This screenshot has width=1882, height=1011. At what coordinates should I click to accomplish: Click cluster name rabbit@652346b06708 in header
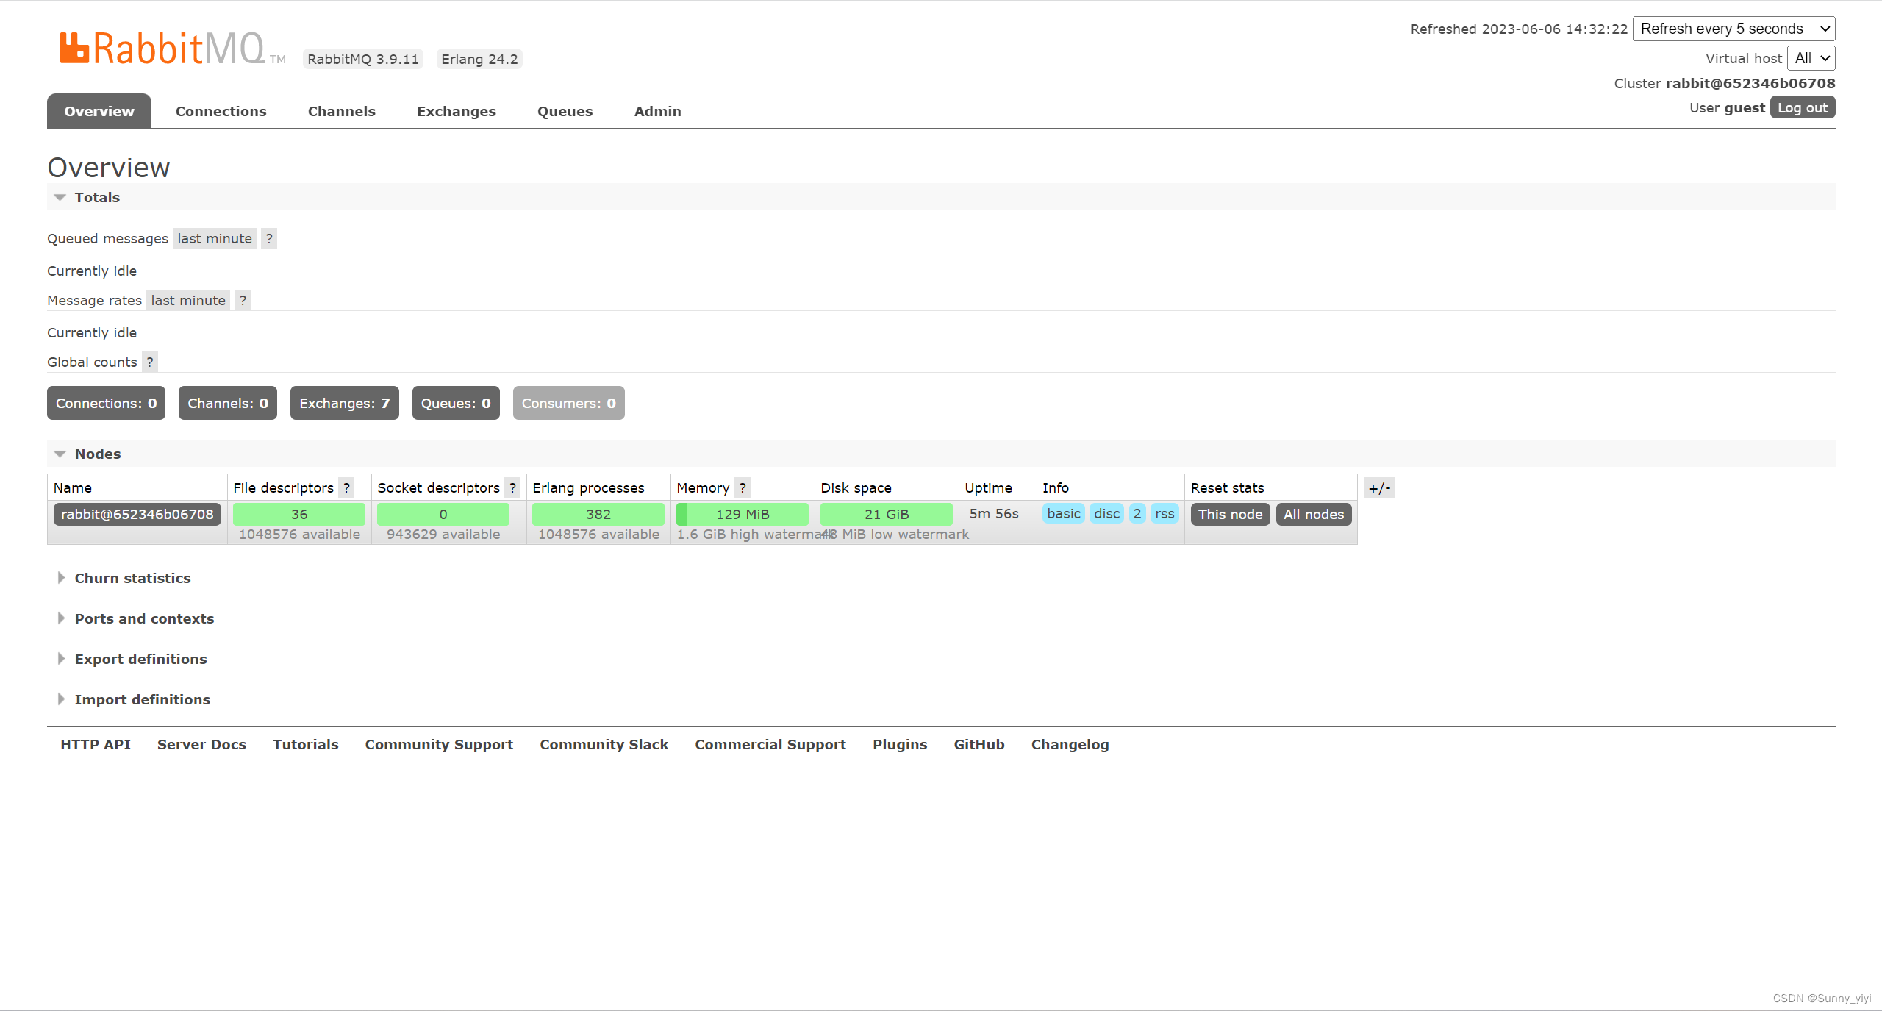[1750, 83]
